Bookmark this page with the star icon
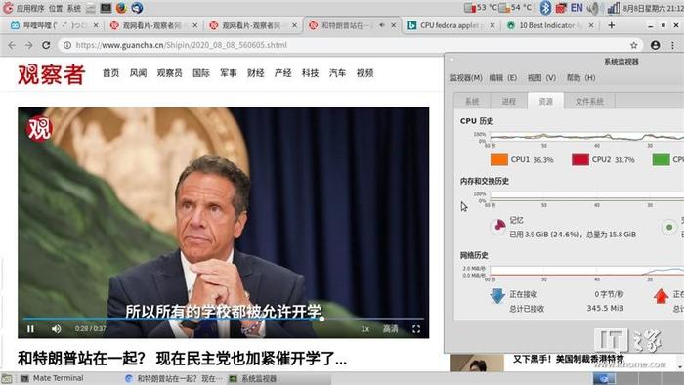The image size is (684, 385). (633, 45)
